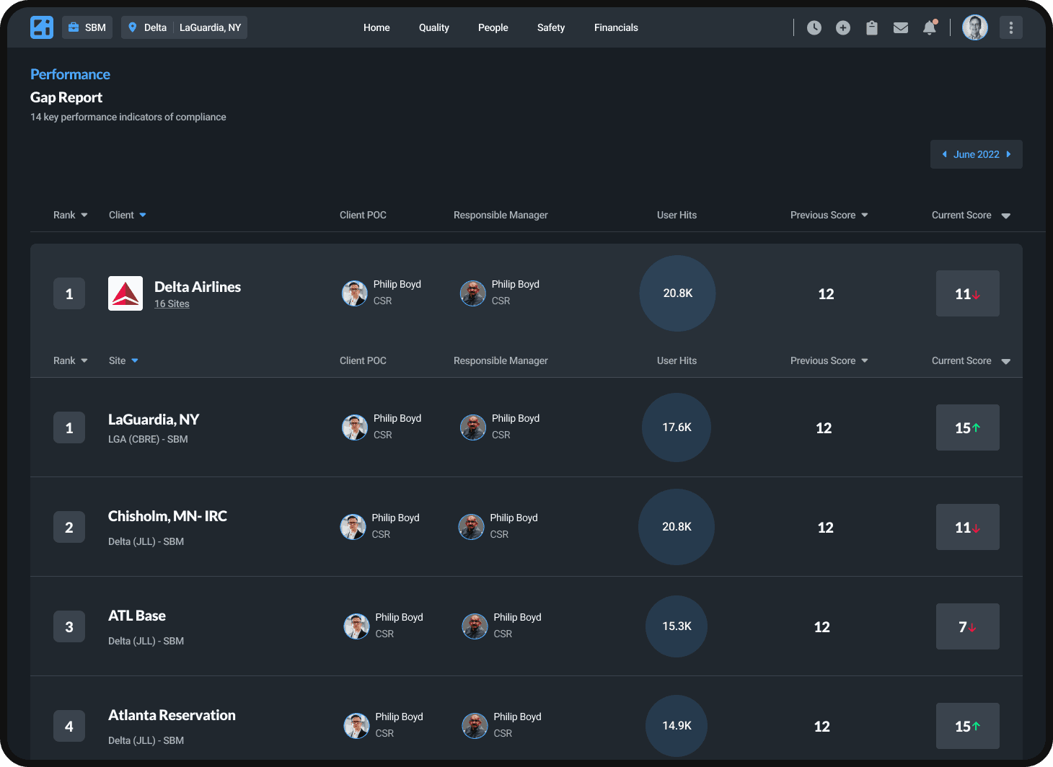Open the clipboard tasks icon
Screen dimensions: 1053x767
click(872, 27)
